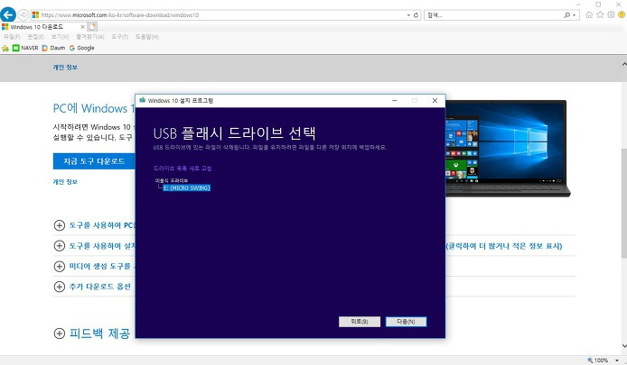627x365 pixels.
Task: Open browser tools gear icon
Action: (x=611, y=14)
